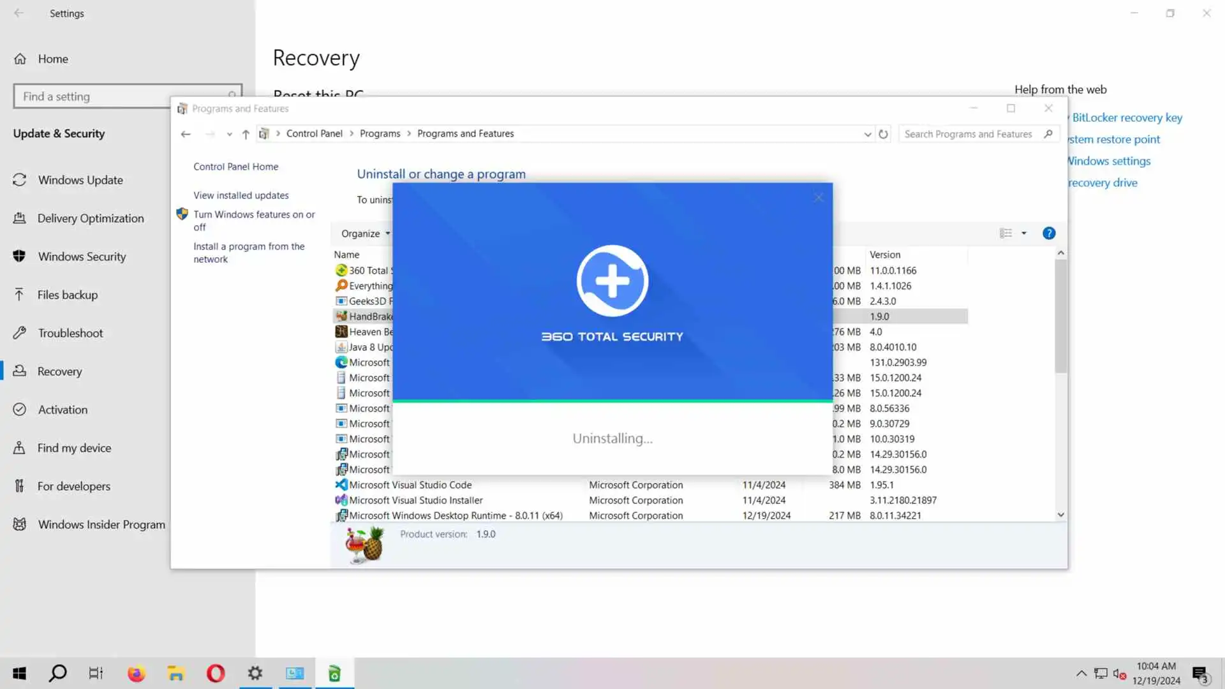Select Windows Security in settings sidebar

pyautogui.click(x=82, y=256)
